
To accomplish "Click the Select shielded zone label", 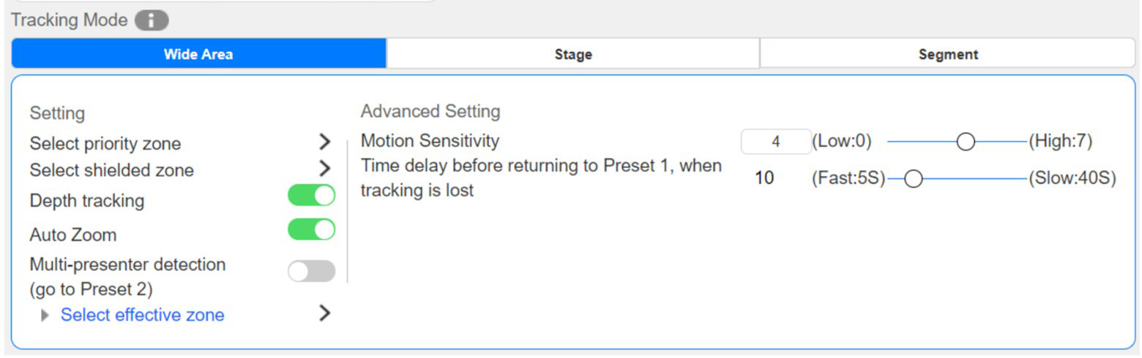I will (112, 170).
